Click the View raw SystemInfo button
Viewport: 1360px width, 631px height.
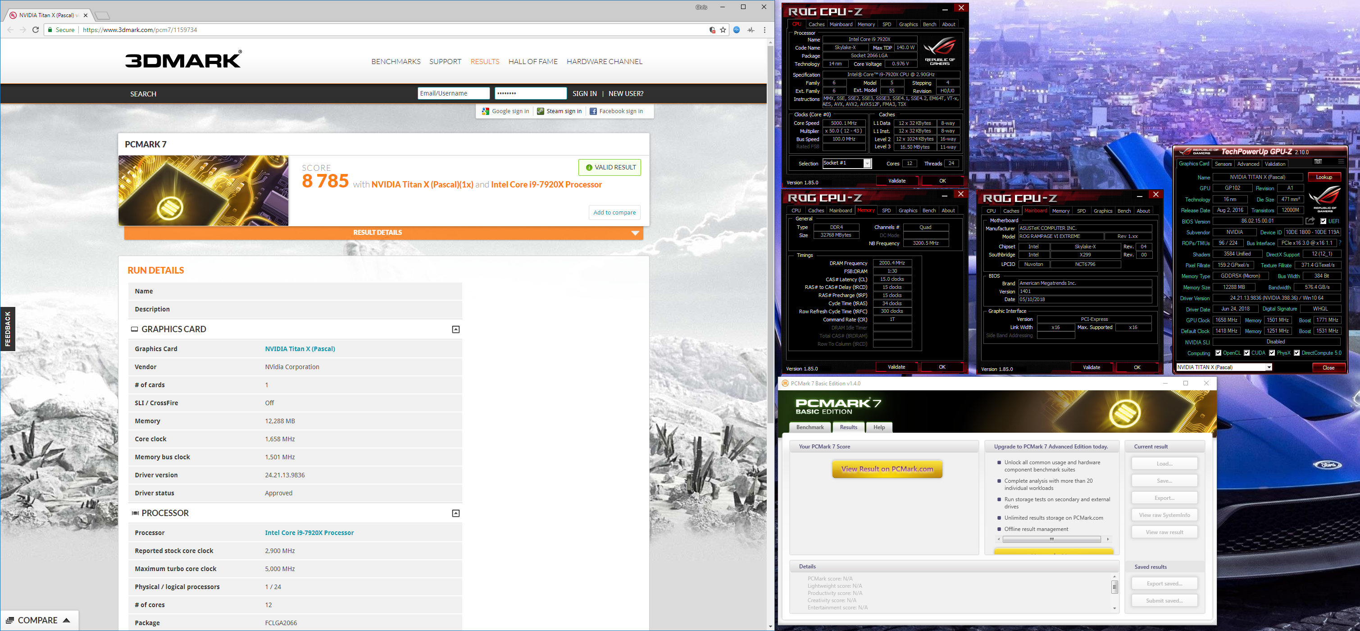pos(1164,515)
